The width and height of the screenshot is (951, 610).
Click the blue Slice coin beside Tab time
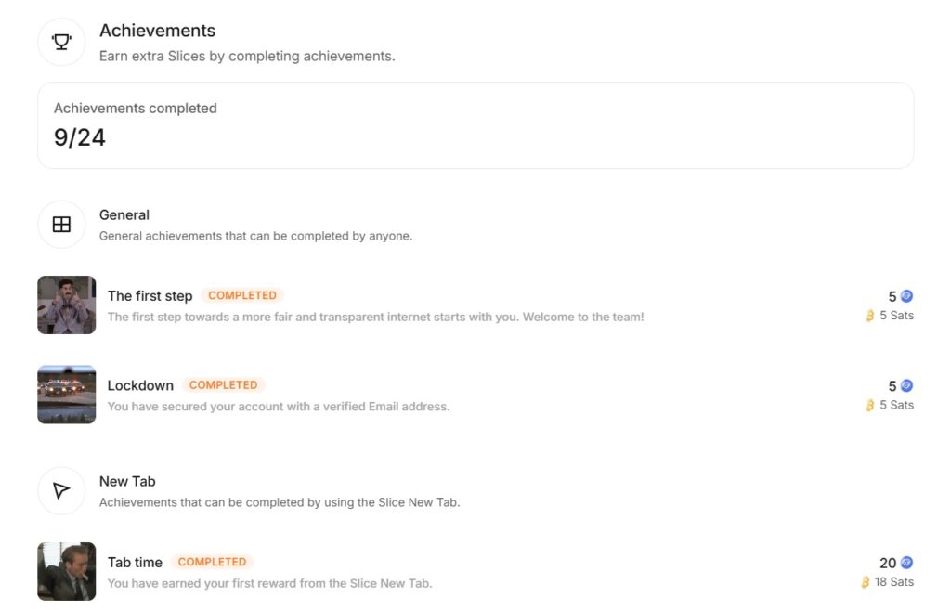906,563
